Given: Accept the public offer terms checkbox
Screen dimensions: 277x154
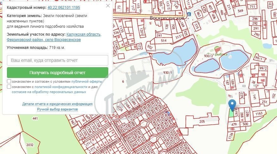Looking at the screenshot, I should 9,81.
